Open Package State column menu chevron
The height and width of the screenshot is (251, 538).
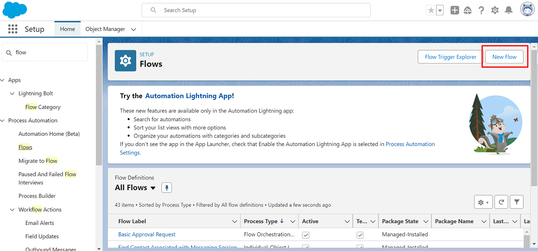pos(426,221)
